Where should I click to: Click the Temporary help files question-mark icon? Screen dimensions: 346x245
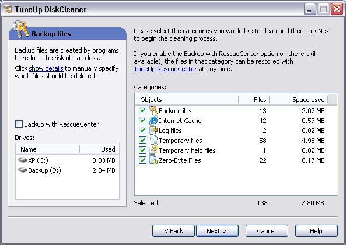point(153,150)
